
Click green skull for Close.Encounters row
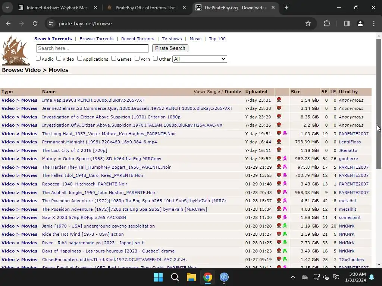point(285,259)
